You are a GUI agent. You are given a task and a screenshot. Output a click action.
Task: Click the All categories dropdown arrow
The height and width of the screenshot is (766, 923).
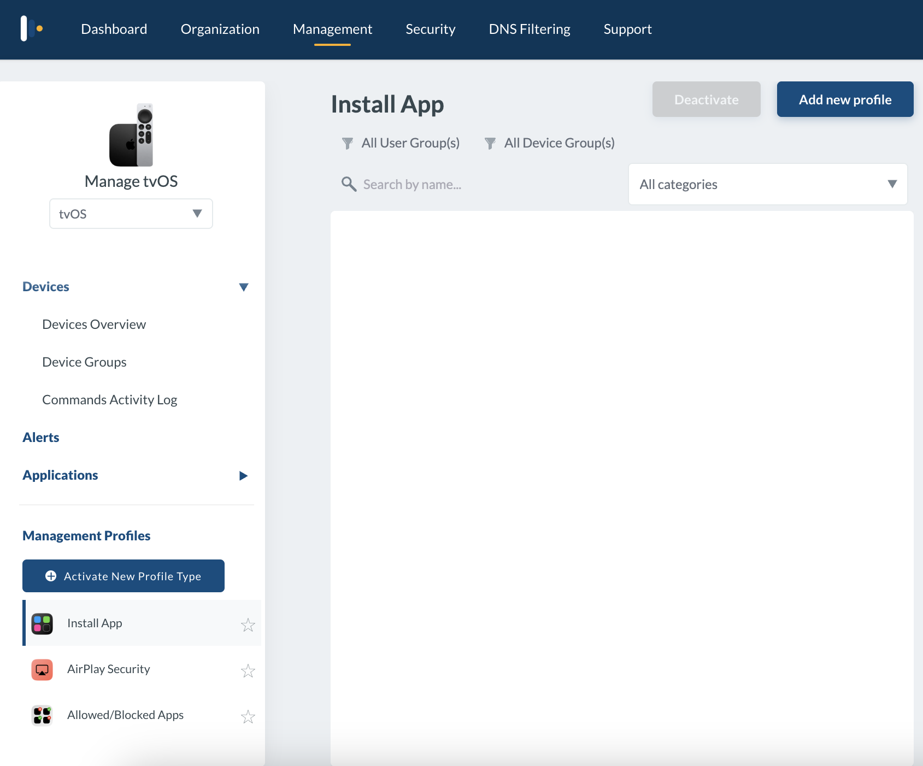pos(892,184)
